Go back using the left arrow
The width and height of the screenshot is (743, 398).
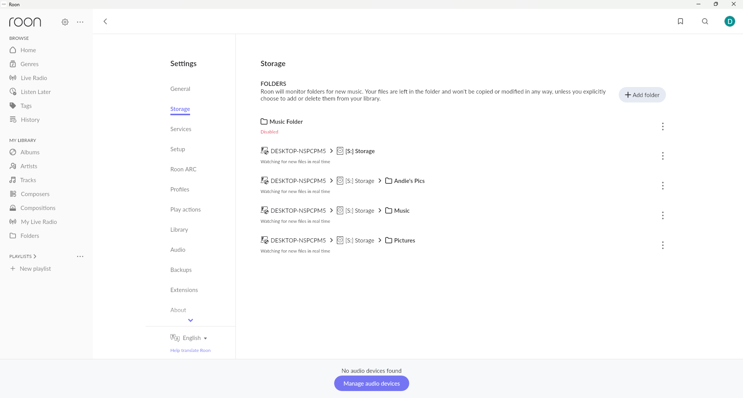[x=105, y=21]
